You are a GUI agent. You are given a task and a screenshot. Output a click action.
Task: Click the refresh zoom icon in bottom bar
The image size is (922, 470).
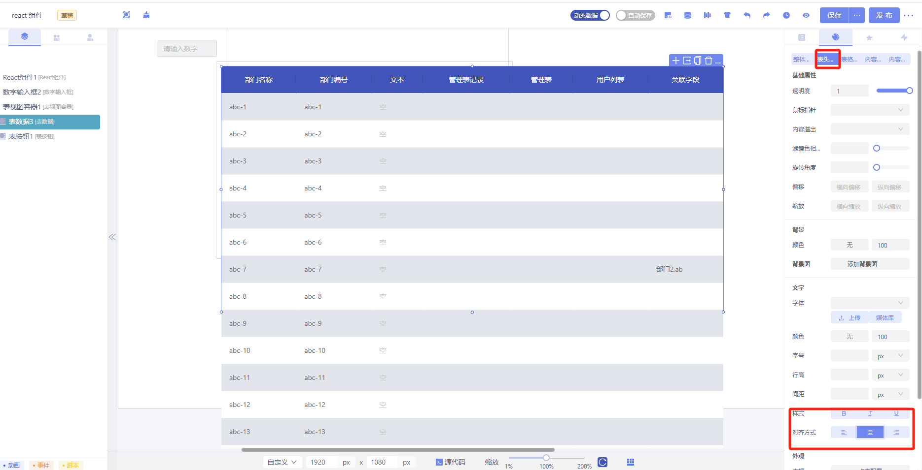(603, 462)
